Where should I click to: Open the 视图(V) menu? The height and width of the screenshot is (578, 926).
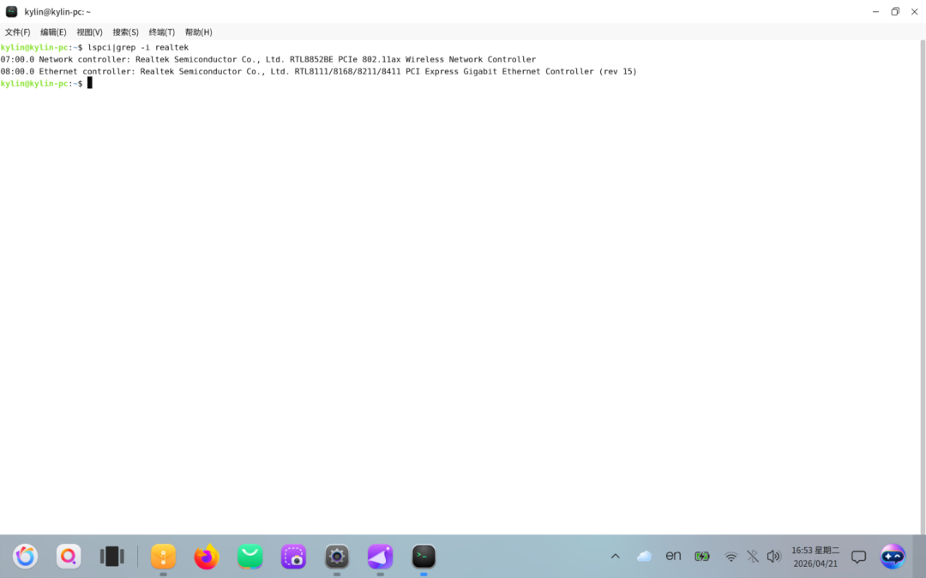pos(89,33)
